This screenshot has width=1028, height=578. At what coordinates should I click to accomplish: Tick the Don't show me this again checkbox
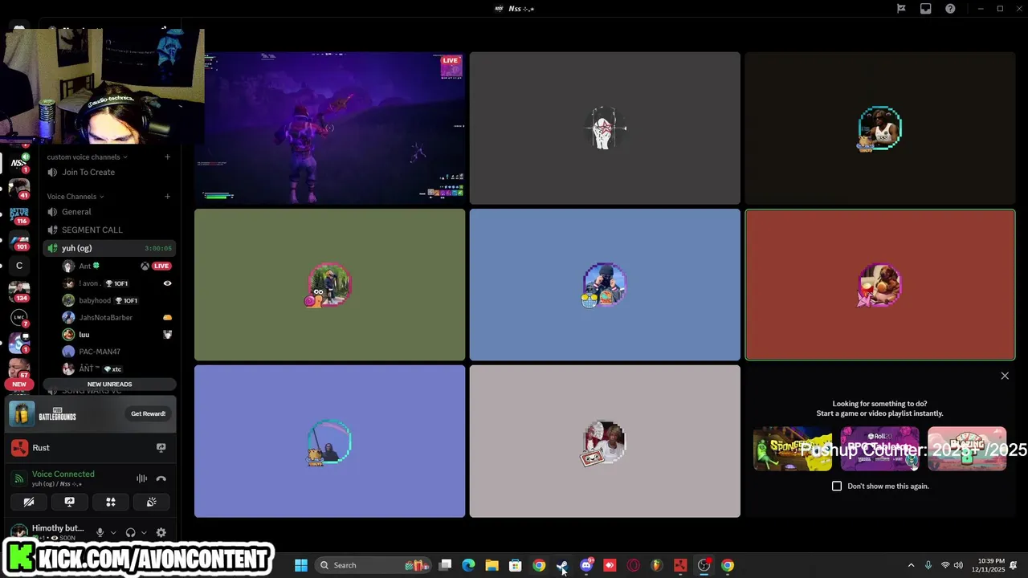tap(837, 486)
